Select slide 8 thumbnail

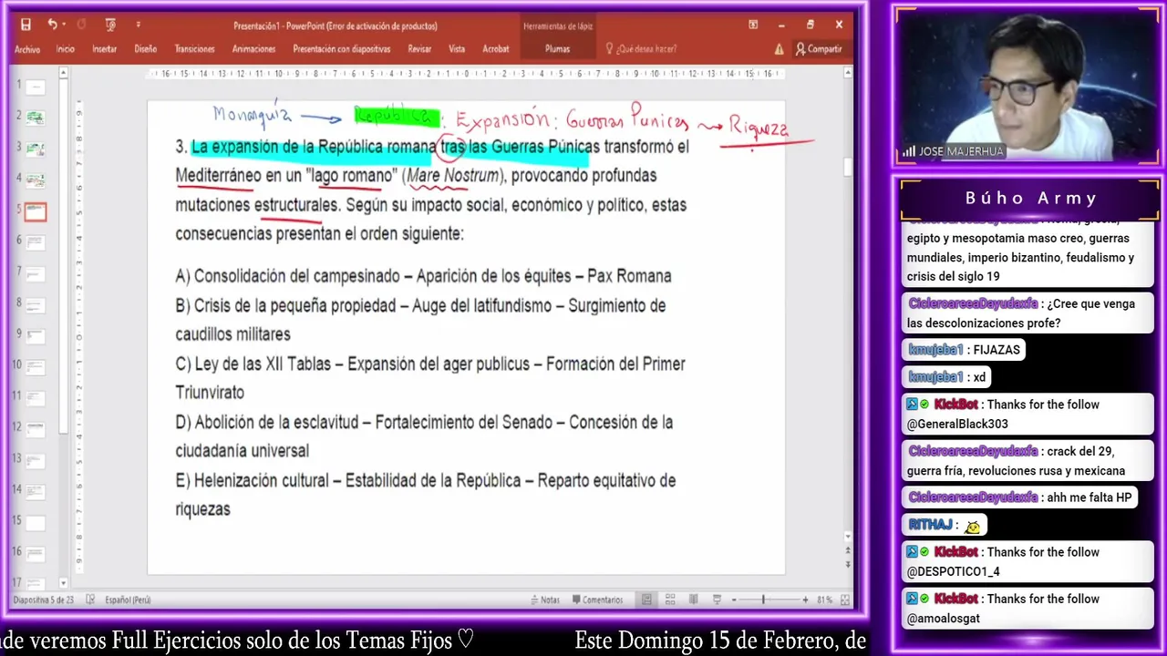click(36, 304)
